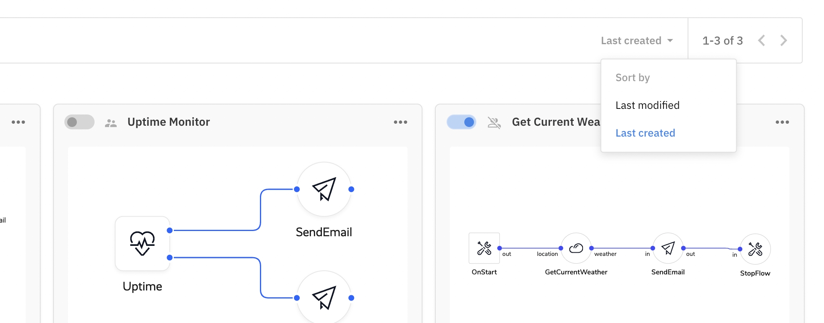Screen dimensions: 824x323
Task: Select the OnStart tools node icon
Action: click(x=484, y=248)
